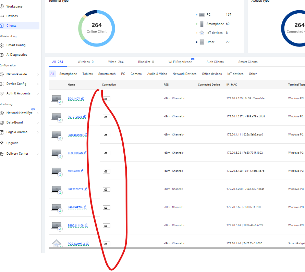Viewport: 305px width, 272px height.
Task: Edit the LGL2200023 client name
Action: point(86,189)
